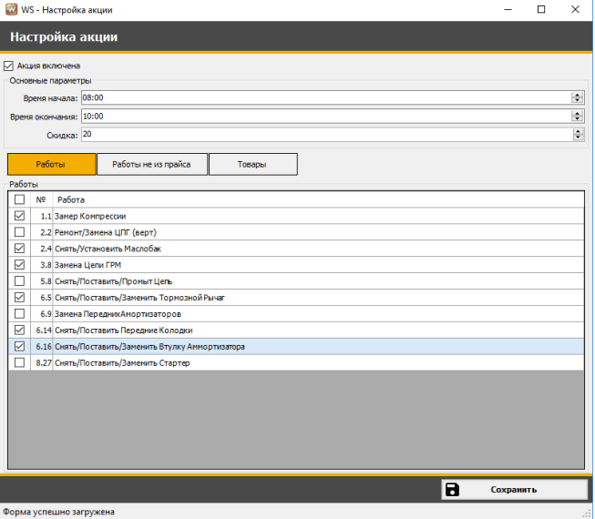595x519 pixels.
Task: Maximize the window
Action: click(x=541, y=9)
